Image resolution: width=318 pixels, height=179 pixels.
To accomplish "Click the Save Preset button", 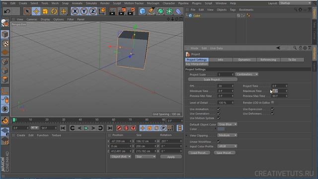I will tap(225, 153).
